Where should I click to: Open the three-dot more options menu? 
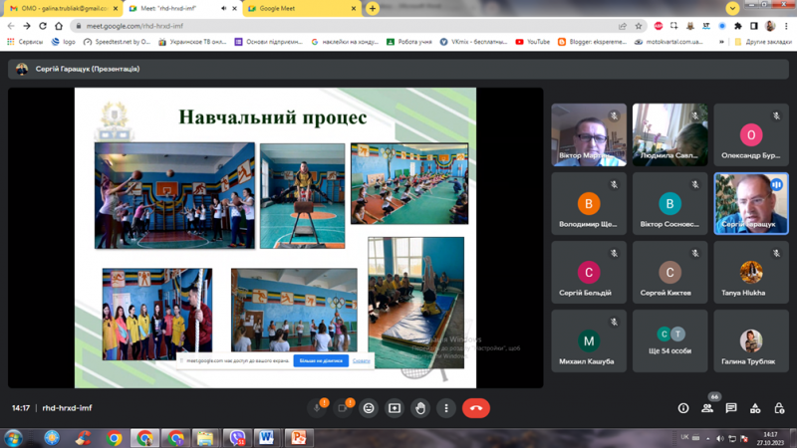point(446,408)
